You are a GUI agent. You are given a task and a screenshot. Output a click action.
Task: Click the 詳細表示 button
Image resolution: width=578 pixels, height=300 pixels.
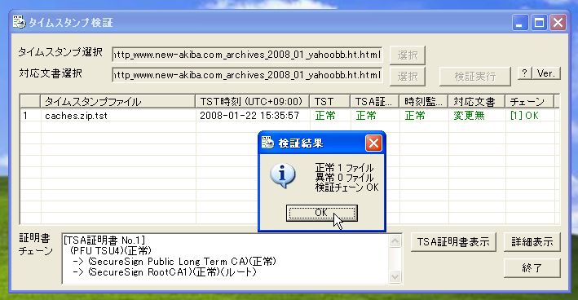(532, 242)
